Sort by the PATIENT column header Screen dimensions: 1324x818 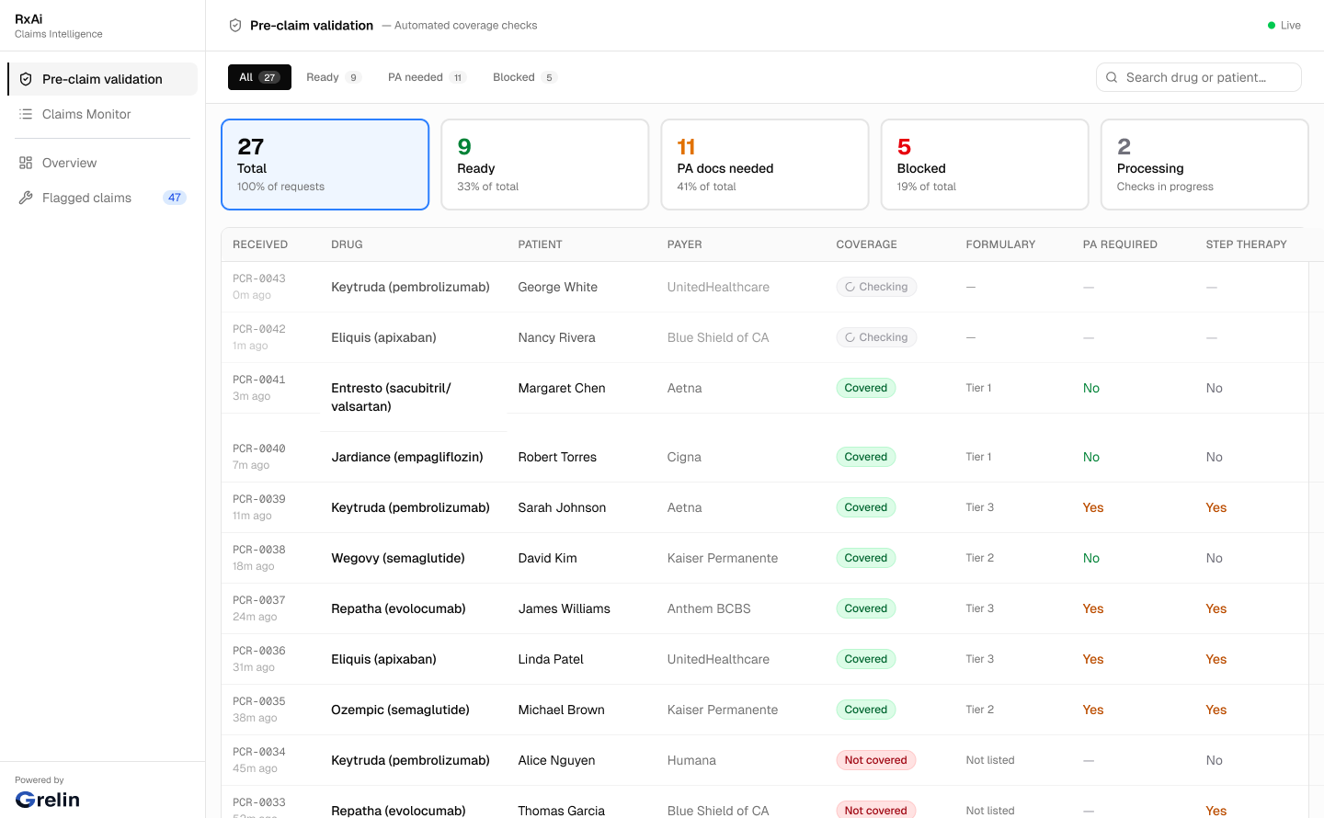pos(540,244)
